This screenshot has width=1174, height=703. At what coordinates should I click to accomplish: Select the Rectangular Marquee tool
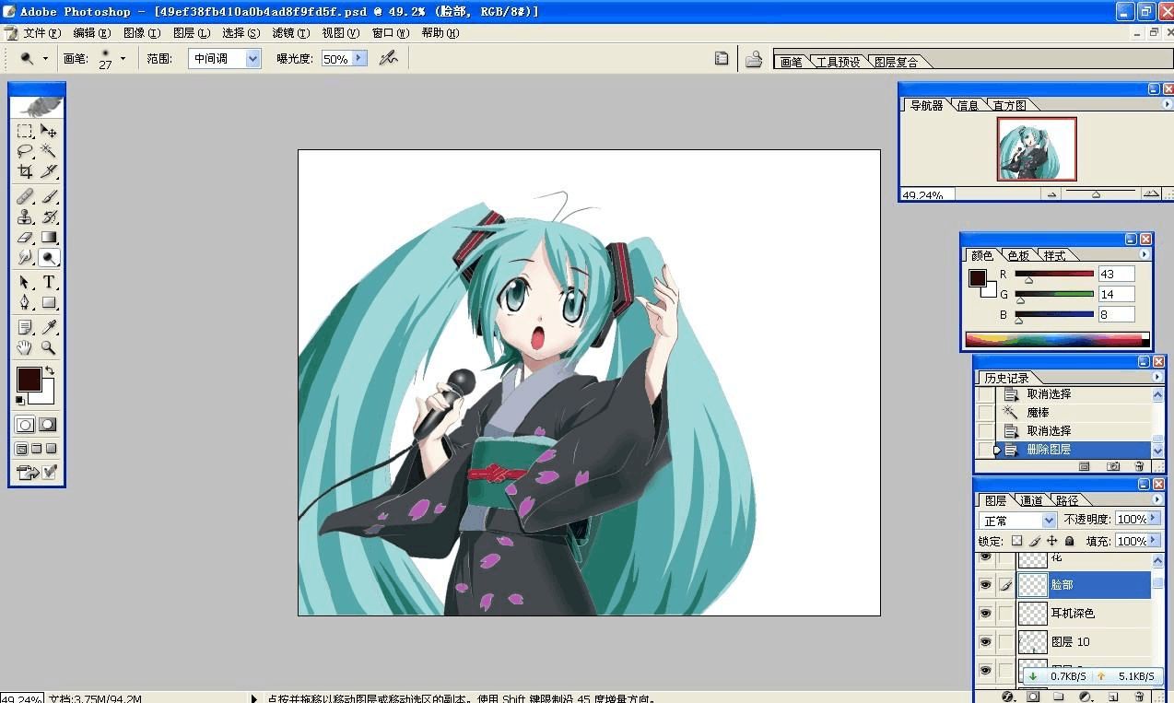pos(26,131)
